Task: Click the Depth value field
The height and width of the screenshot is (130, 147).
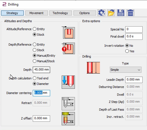Action: point(42,70)
